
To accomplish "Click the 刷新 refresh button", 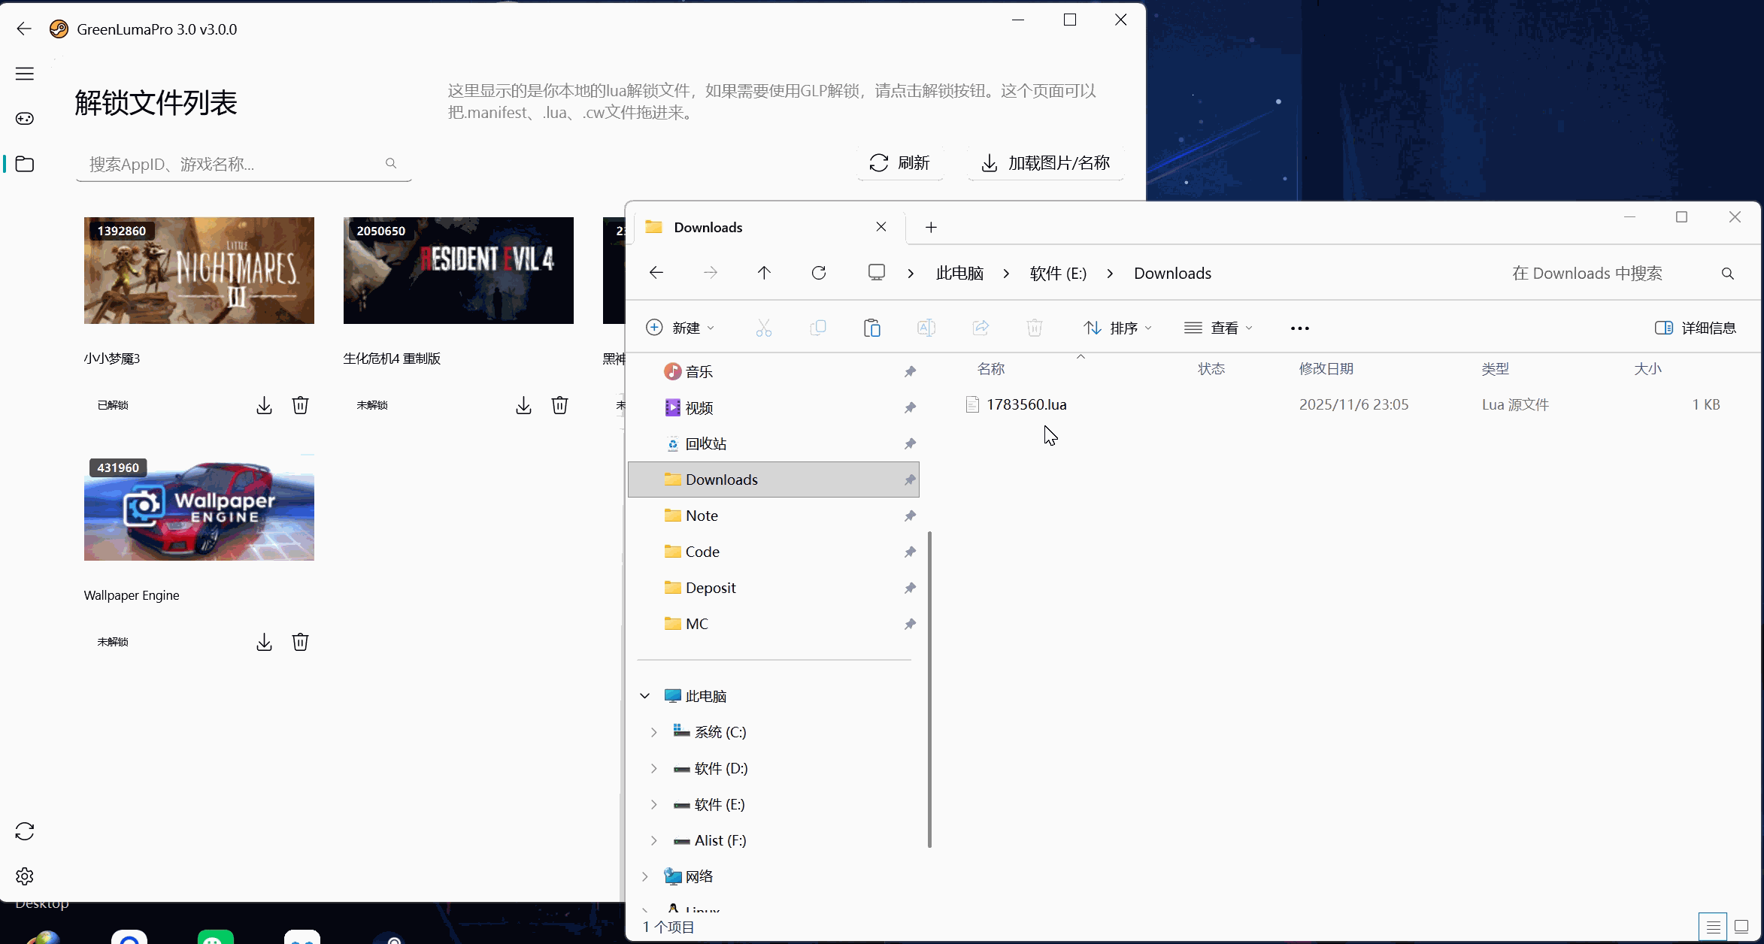I will point(900,163).
